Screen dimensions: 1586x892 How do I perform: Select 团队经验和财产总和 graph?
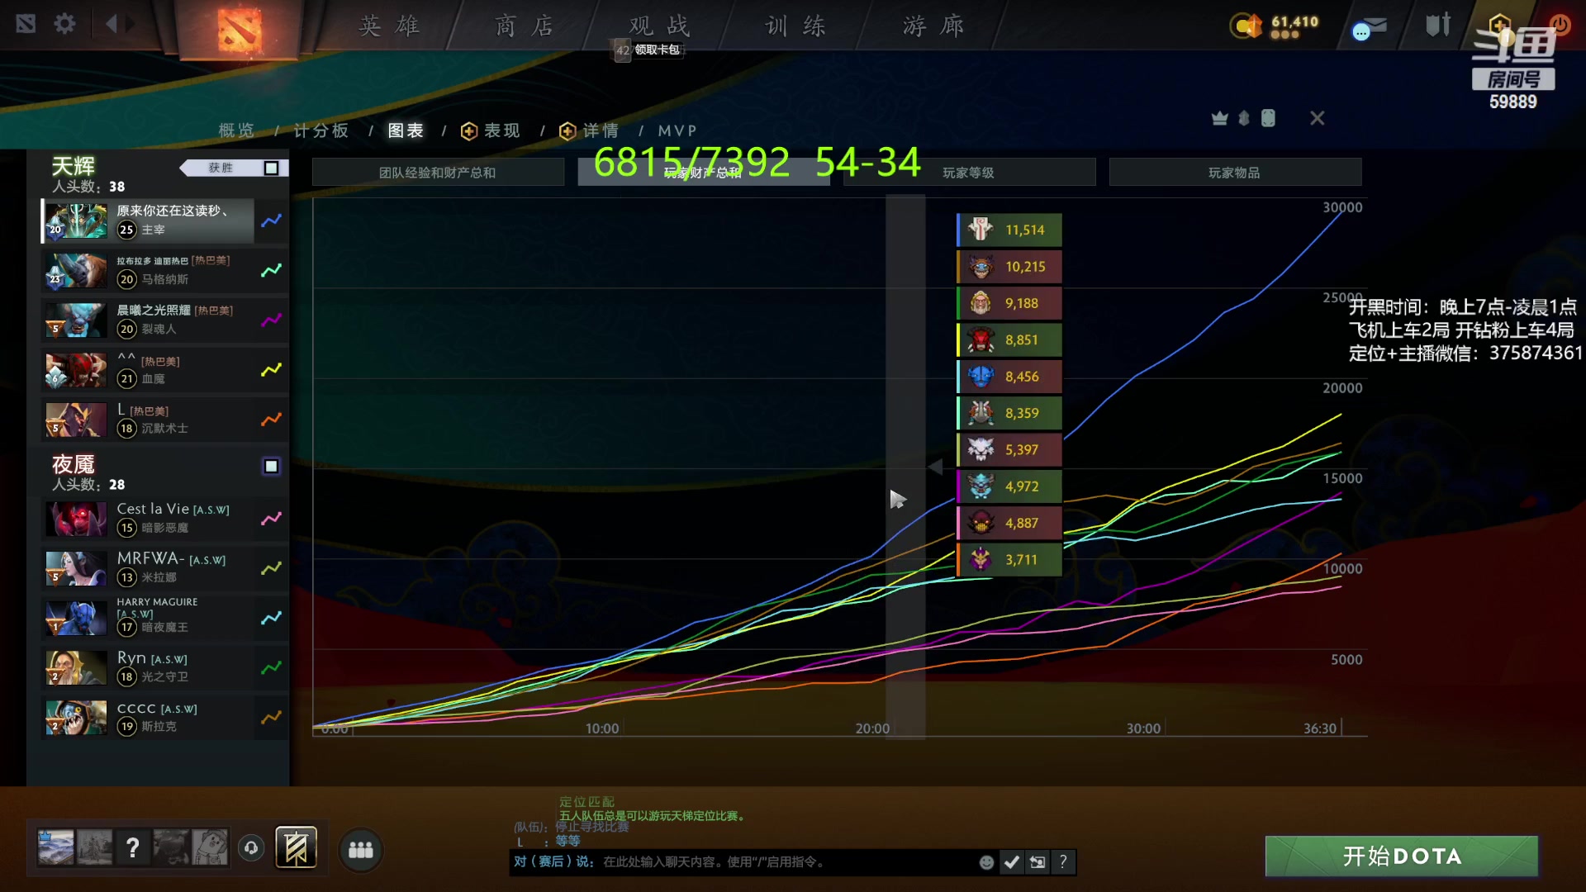coord(438,173)
